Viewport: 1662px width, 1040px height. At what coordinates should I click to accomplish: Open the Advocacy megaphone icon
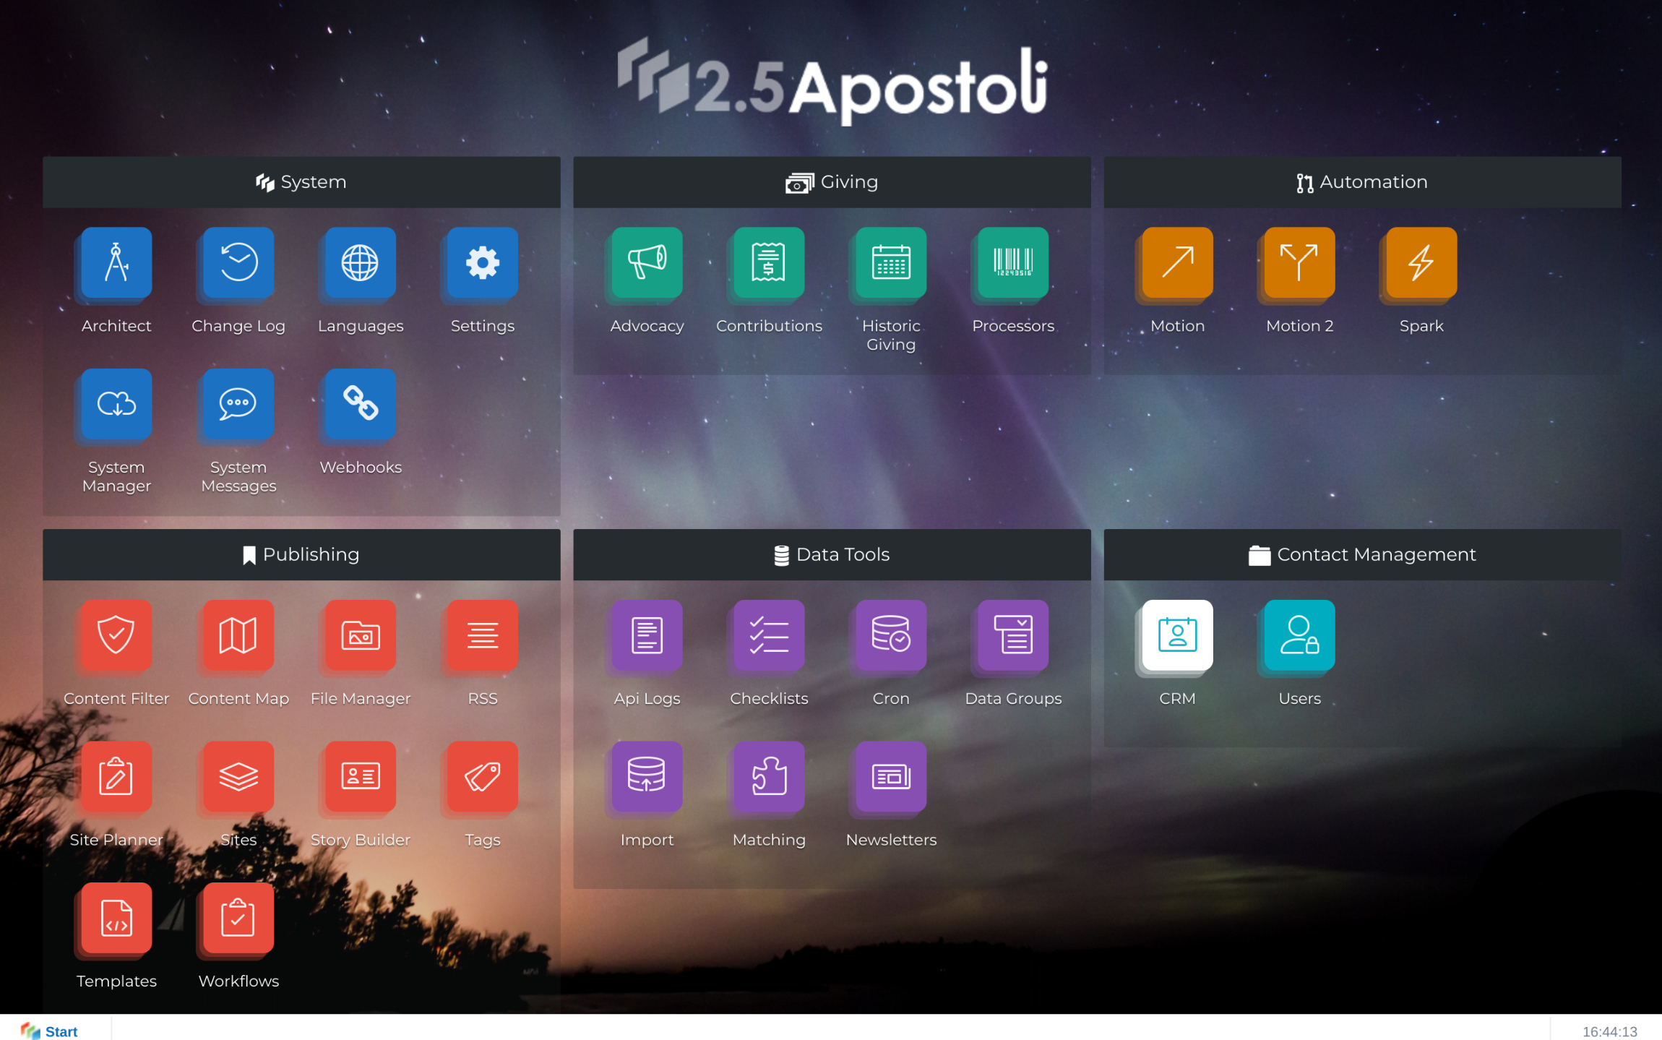(x=647, y=262)
